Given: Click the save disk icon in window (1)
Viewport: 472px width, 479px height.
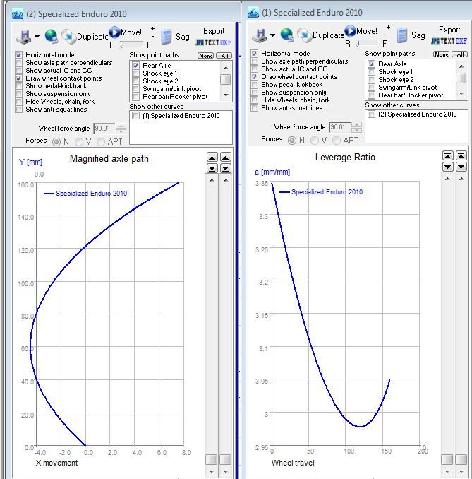Looking at the screenshot, I should 259,35.
